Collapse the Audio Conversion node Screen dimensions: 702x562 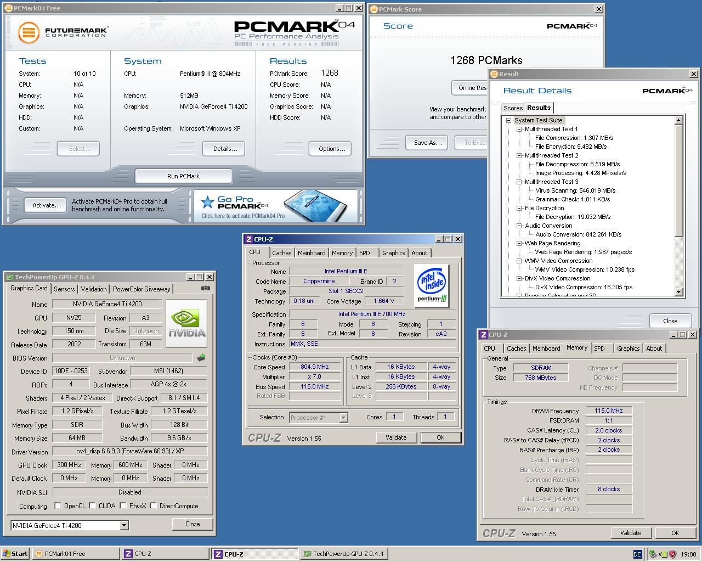pos(519,226)
